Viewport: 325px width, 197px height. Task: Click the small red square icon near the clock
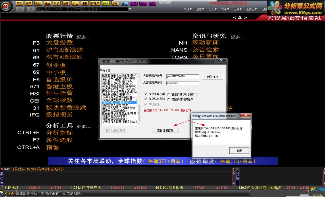307,192
